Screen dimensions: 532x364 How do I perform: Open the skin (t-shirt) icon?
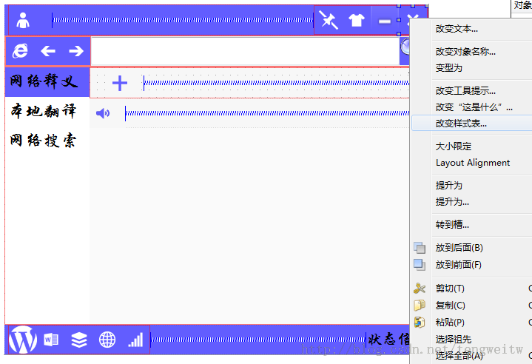pos(356,21)
